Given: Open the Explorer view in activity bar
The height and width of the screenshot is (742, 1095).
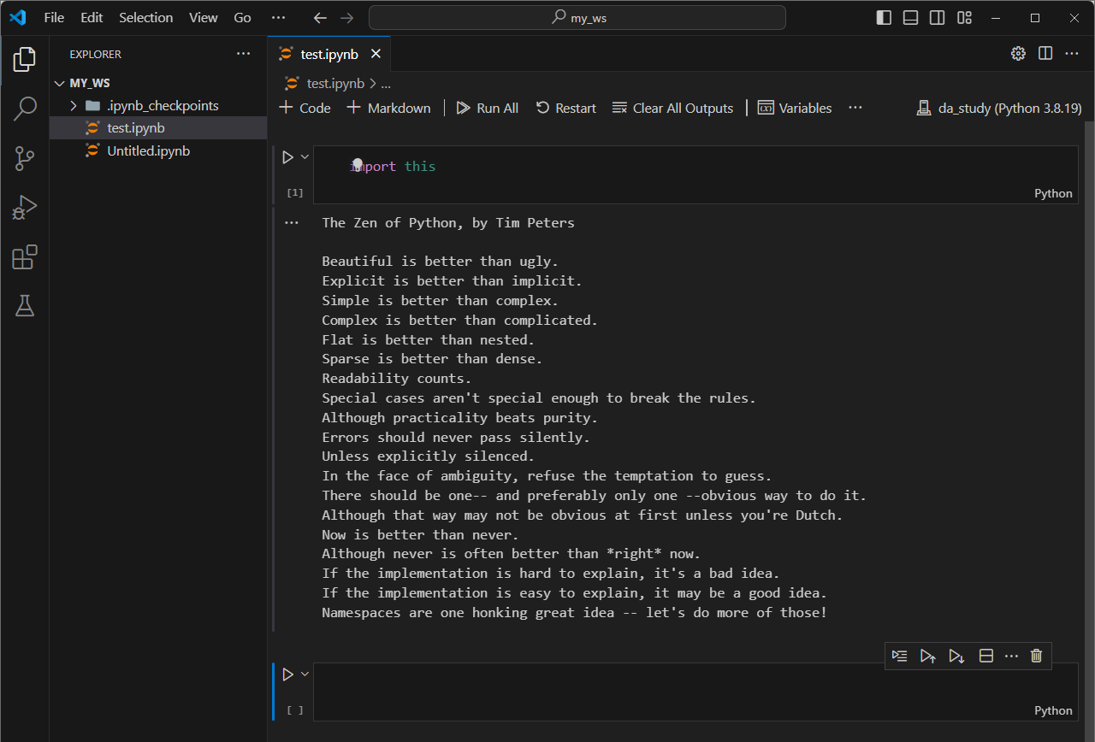Looking at the screenshot, I should click(x=25, y=59).
